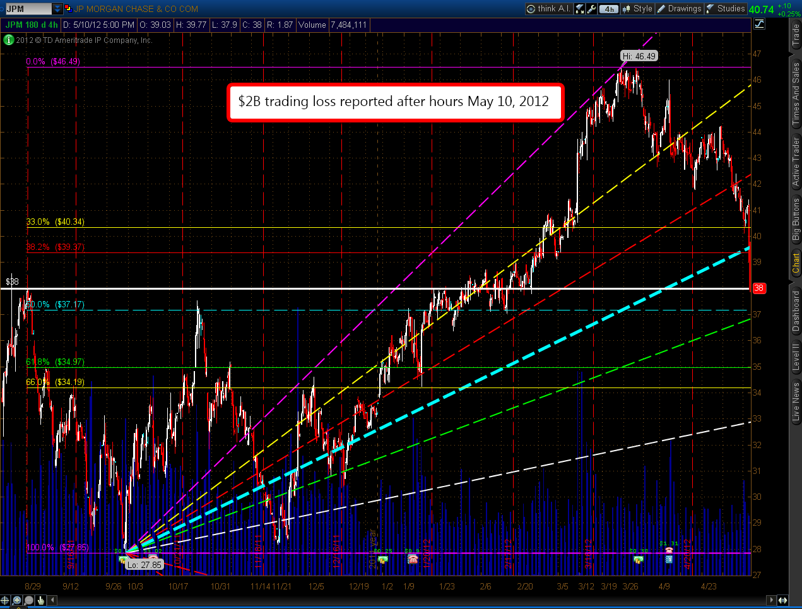Click the JPM 180 d 4h label

32,25
